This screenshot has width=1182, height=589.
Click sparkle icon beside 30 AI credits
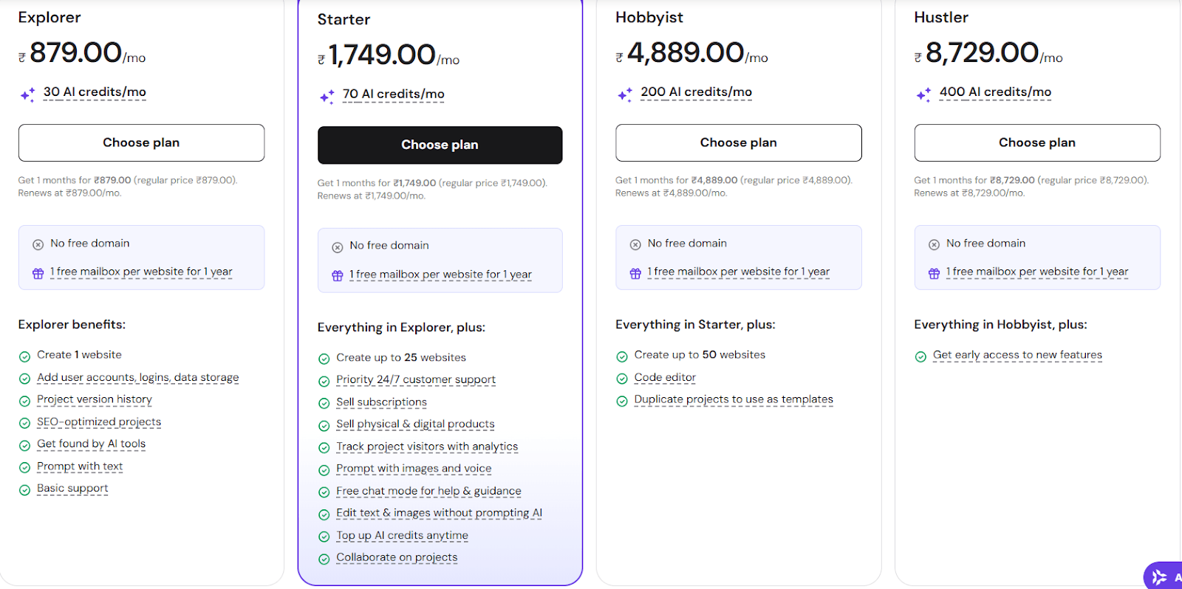tap(27, 94)
